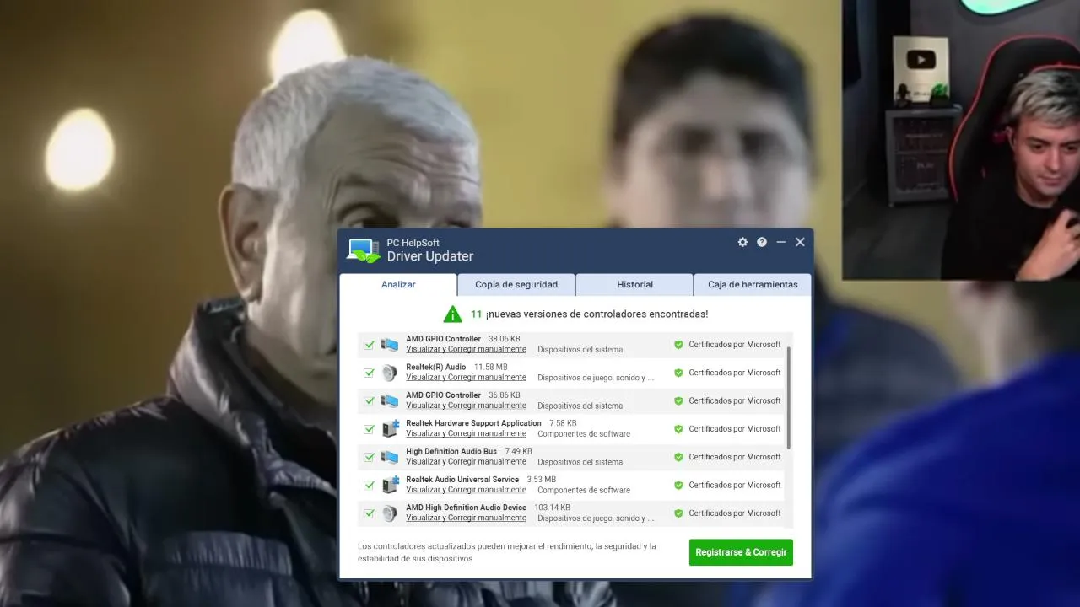Click Realtek Hardware Support Application component icon

390,428
